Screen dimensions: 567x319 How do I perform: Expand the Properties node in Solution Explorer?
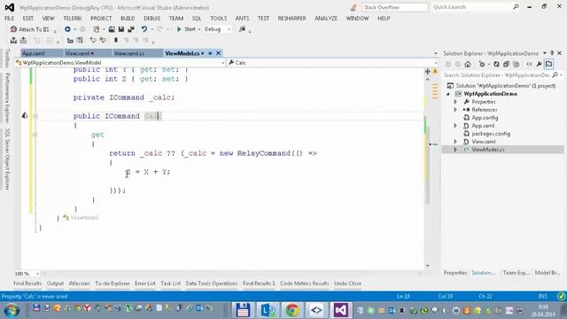tap(455, 102)
